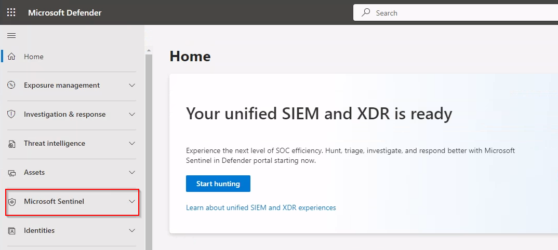
Task: Expand Threat intelligence chevron
Action: (x=132, y=144)
